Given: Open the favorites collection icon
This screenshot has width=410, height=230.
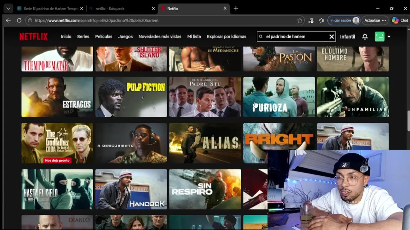Looking at the screenshot, I should (322, 20).
